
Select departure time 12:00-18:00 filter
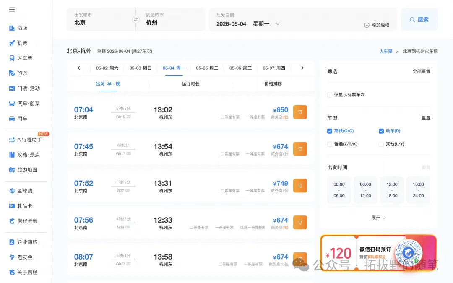(x=392, y=190)
